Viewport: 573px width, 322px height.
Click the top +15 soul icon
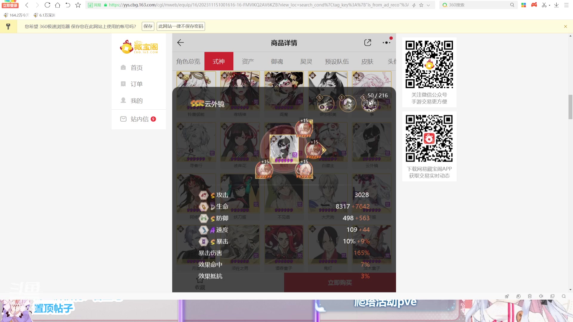[x=304, y=128]
